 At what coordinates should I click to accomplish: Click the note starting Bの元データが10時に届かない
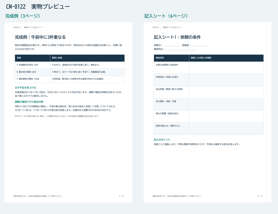pyautogui.click(x=57, y=116)
